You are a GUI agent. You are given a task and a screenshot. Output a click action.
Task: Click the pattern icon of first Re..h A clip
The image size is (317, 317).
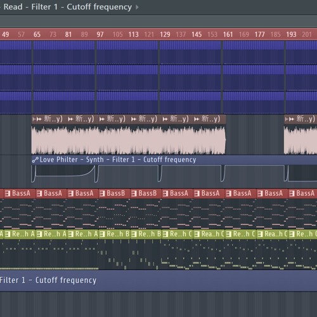8,234
